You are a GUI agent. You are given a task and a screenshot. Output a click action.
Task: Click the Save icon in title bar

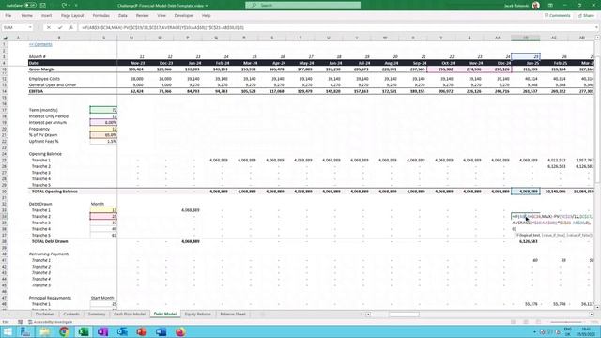click(x=43, y=6)
